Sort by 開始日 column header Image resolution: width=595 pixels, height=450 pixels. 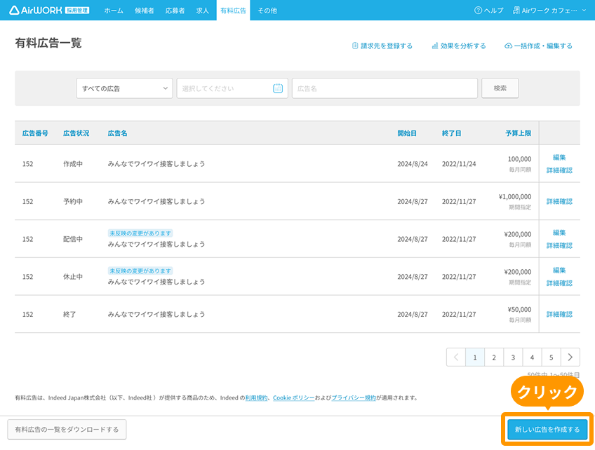coord(407,133)
